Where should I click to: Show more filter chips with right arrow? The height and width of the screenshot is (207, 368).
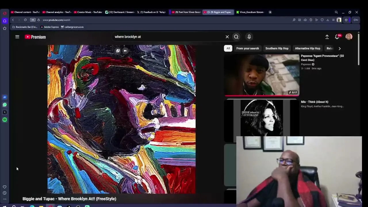(x=340, y=49)
